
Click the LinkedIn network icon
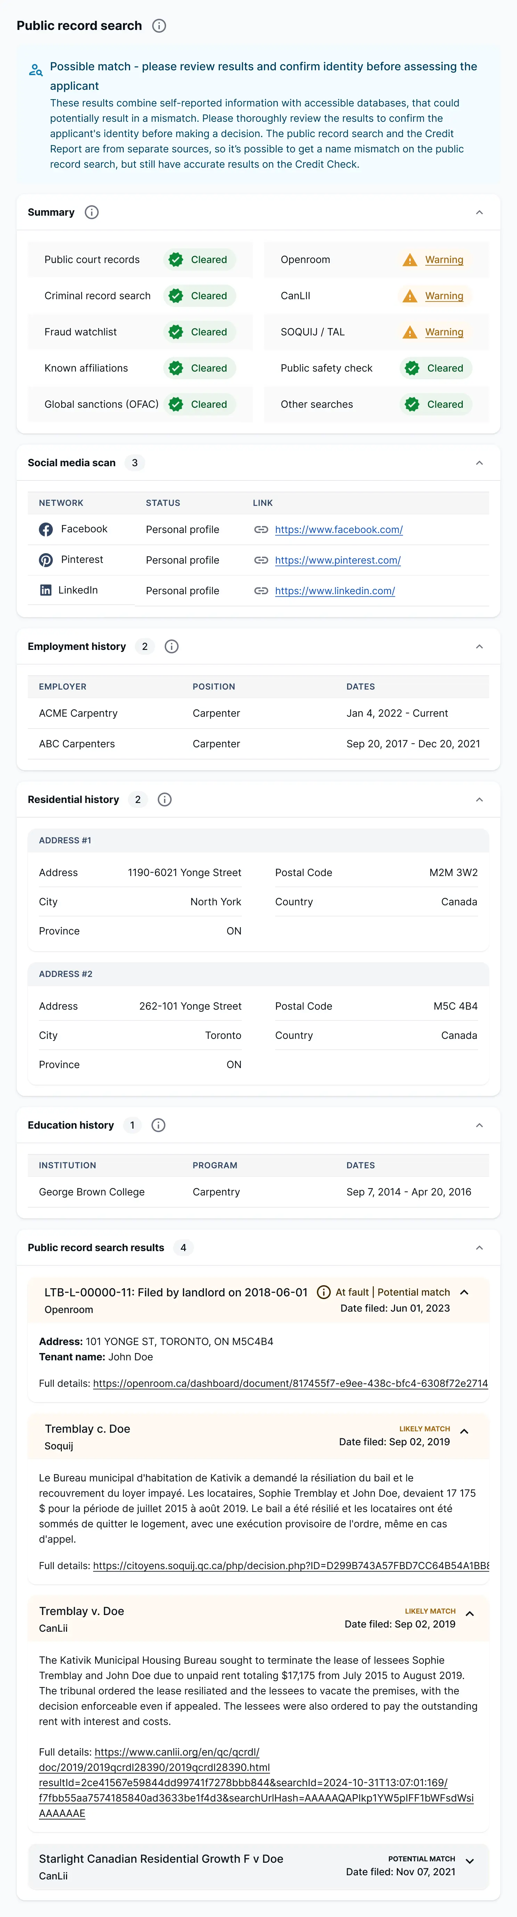pyautogui.click(x=46, y=591)
